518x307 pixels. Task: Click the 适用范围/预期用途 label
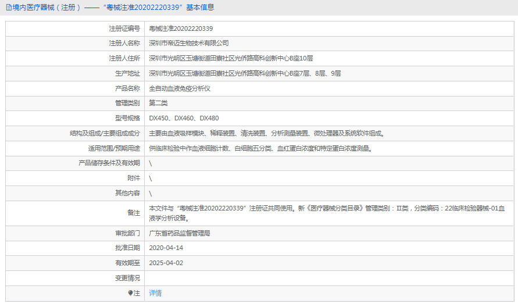tap(114, 149)
